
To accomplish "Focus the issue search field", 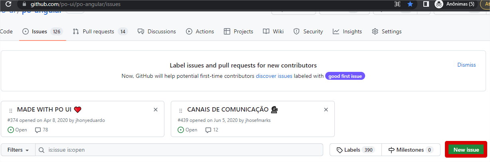I will pyautogui.click(x=180, y=150).
